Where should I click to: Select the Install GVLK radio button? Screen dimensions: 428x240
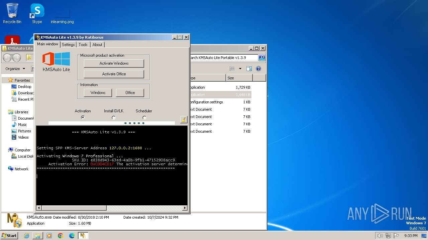114,117
